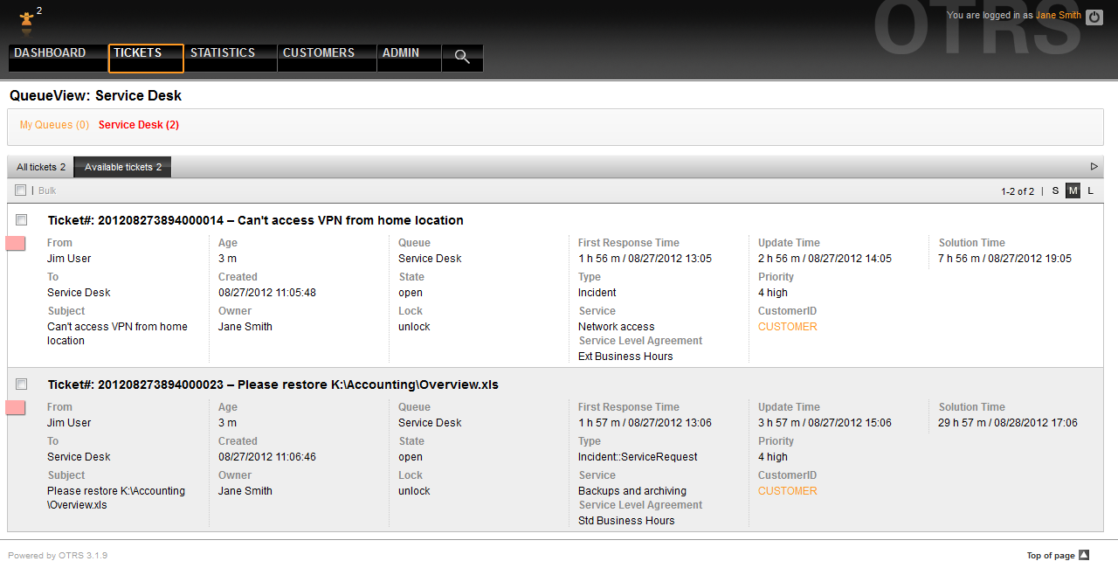This screenshot has width=1118, height=575.
Task: Tick checkbox for the VPN access ticket
Action: point(22,220)
